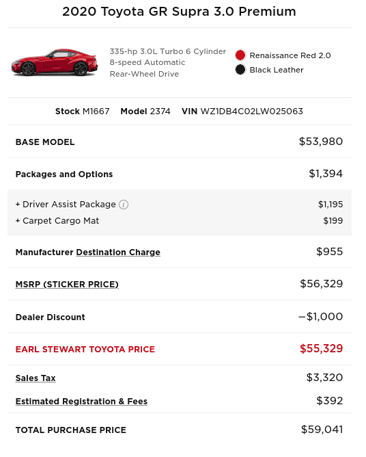Click the Model 2374 label
The image size is (366, 457).
point(145,112)
